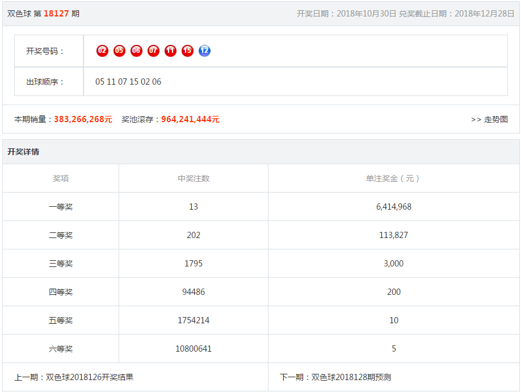The image size is (521, 392).
Task: Click the red ball numbered 05
Action: [x=119, y=51]
